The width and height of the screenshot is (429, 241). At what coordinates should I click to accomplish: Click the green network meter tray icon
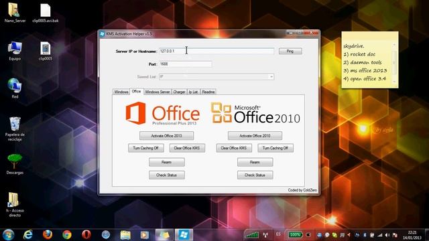coord(252,235)
